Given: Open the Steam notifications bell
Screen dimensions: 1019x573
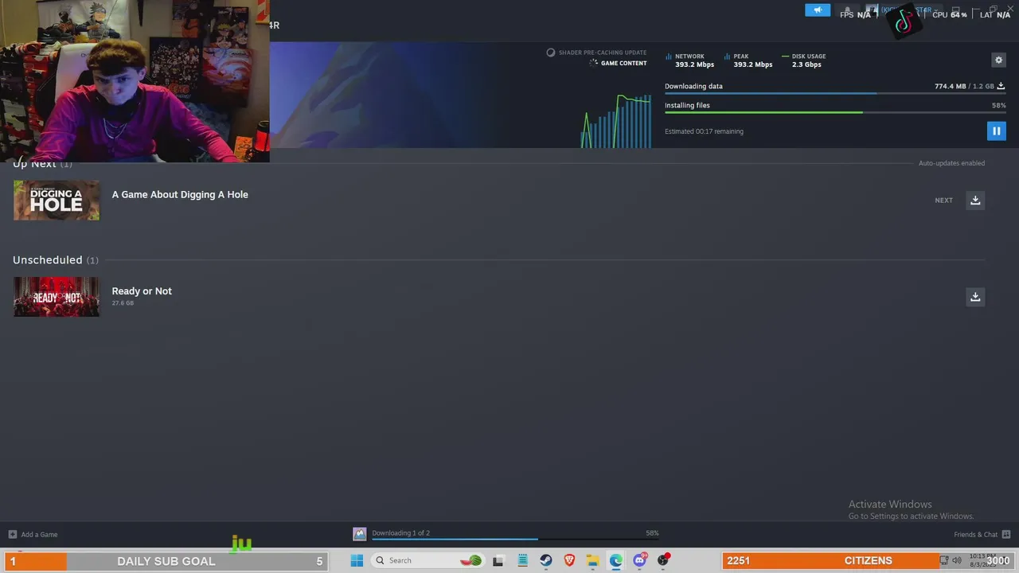Looking at the screenshot, I should pos(847,10).
